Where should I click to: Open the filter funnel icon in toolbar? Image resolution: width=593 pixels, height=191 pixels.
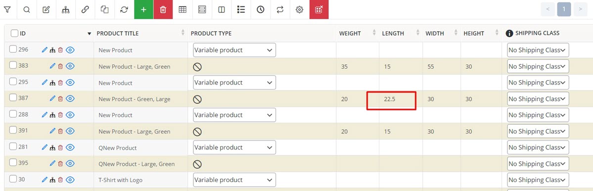coord(7,10)
